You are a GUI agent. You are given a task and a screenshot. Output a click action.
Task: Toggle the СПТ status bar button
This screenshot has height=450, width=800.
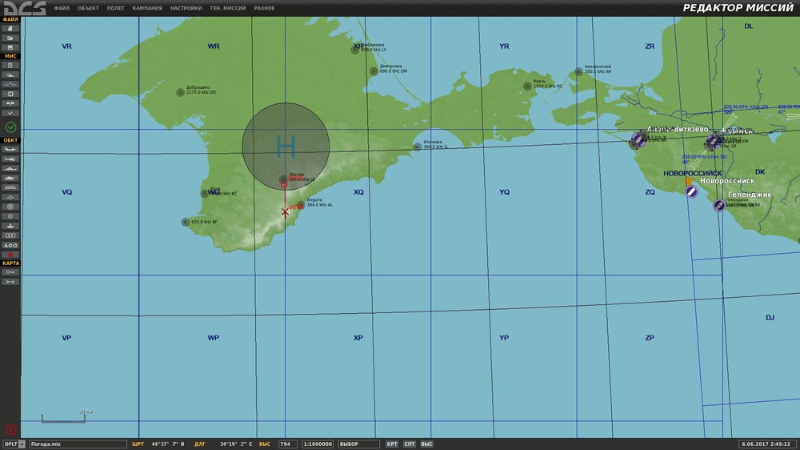[x=409, y=444]
